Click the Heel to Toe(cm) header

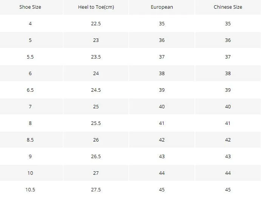(96, 7)
